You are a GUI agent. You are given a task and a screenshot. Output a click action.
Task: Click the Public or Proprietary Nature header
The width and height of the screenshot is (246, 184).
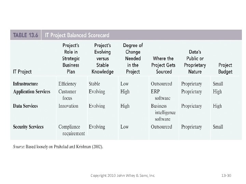[195, 62]
